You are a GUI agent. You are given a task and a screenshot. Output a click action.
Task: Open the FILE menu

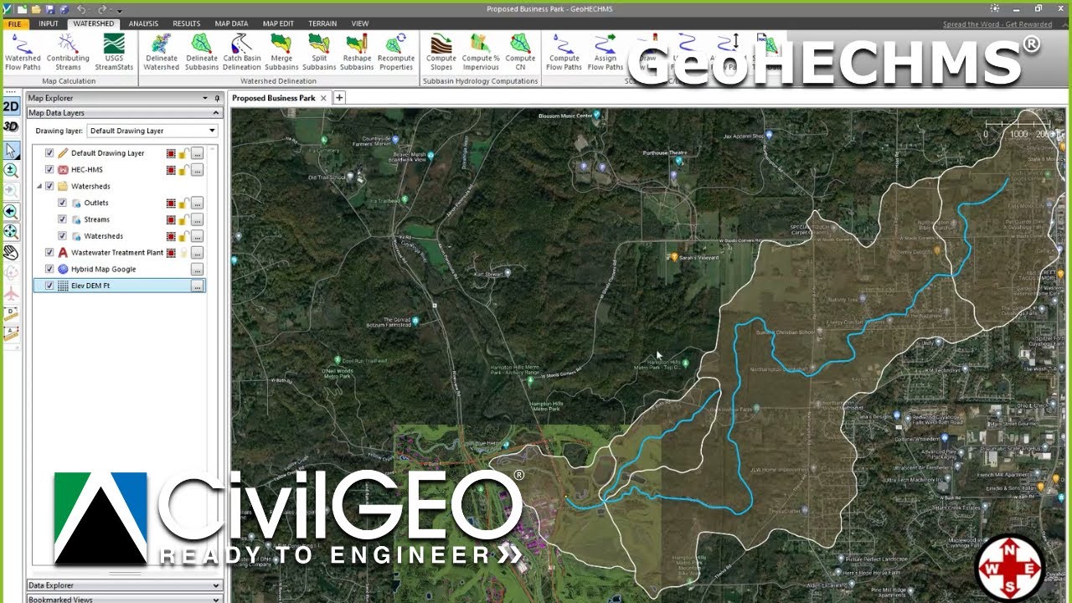[x=15, y=23]
